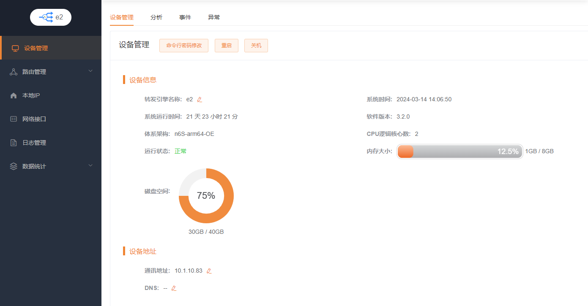Click the 磁盘空间 75% donut chart
588x306 pixels.
pyautogui.click(x=206, y=196)
